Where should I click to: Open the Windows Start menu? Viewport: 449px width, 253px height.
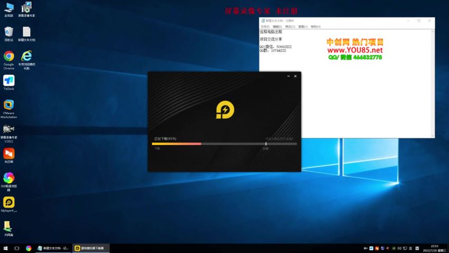click(5, 248)
